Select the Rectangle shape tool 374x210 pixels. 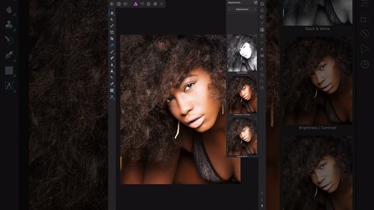(x=112, y=90)
